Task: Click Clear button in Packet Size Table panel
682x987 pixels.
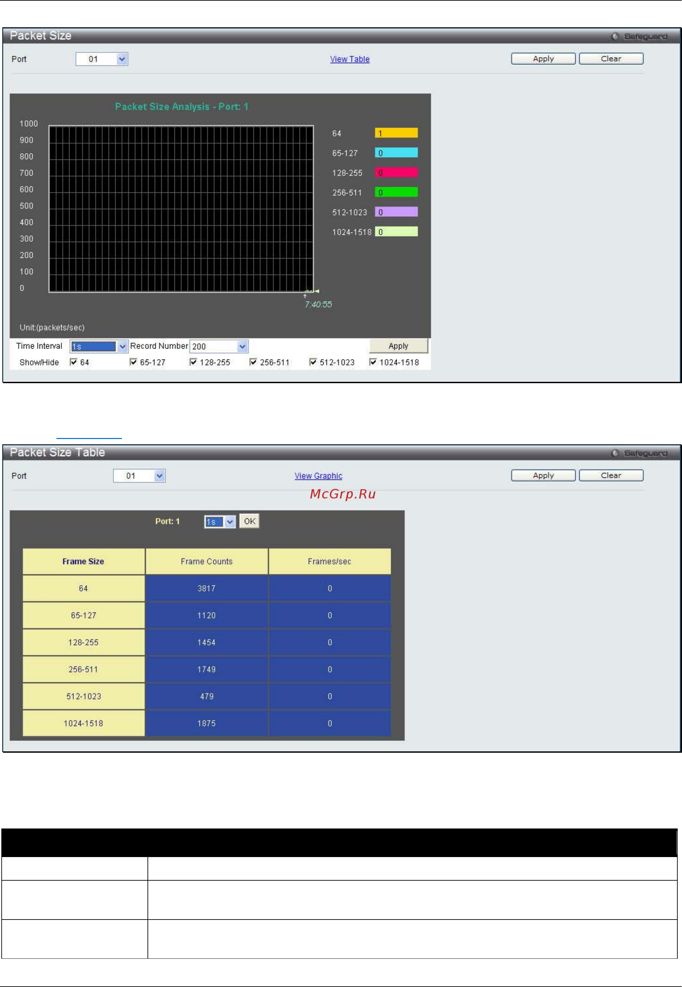Action: click(x=611, y=475)
